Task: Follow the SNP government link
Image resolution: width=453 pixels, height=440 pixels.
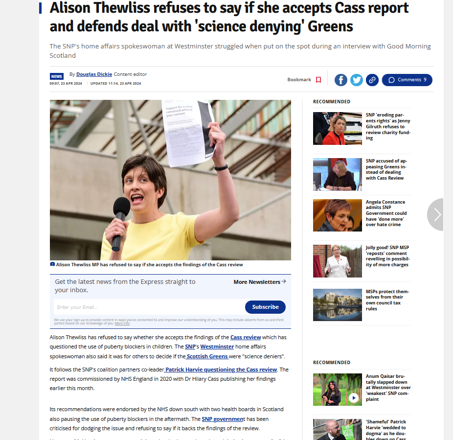Action: click(223, 419)
